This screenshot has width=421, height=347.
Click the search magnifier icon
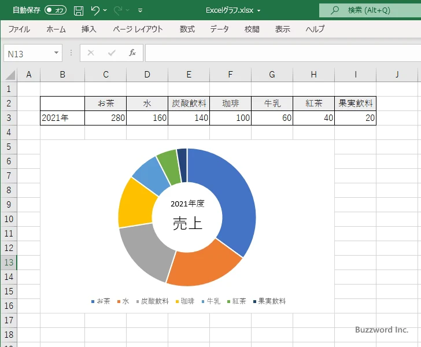click(x=334, y=10)
